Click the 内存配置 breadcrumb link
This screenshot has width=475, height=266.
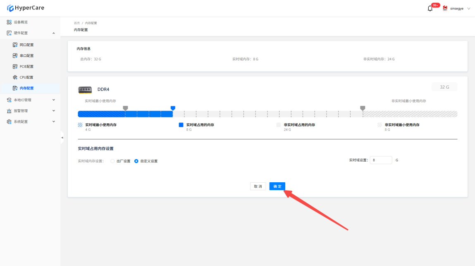click(91, 23)
